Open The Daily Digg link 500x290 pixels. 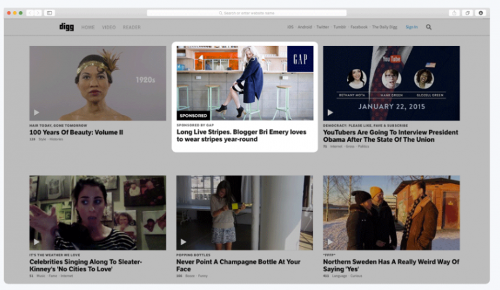pos(385,27)
